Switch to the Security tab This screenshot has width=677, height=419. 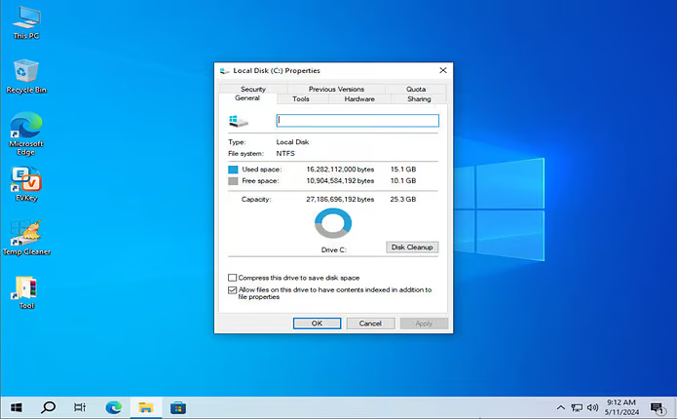(253, 89)
